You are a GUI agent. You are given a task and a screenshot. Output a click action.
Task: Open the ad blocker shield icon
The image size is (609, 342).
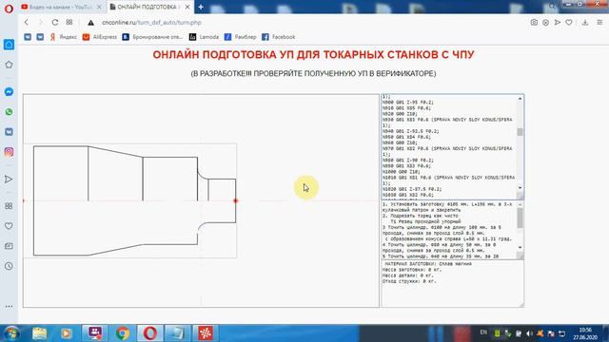[x=545, y=23]
